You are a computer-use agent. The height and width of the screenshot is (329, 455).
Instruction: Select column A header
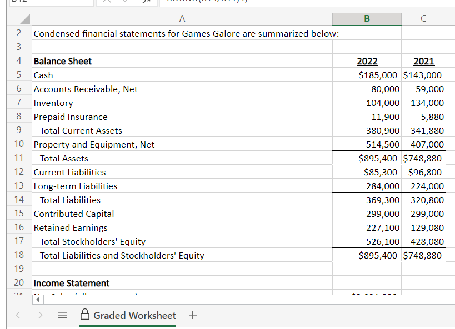(x=182, y=19)
